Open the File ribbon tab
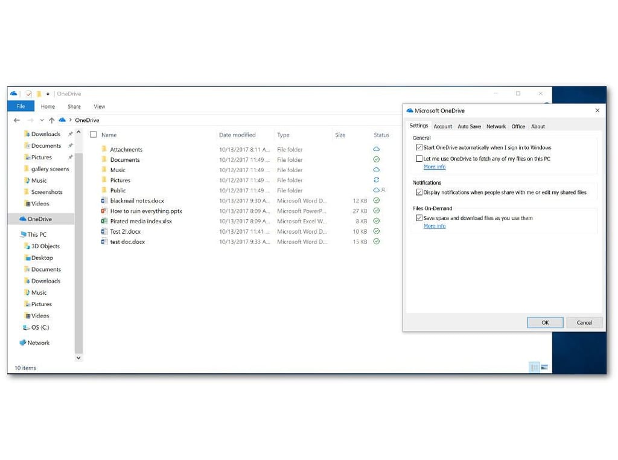 [21, 106]
